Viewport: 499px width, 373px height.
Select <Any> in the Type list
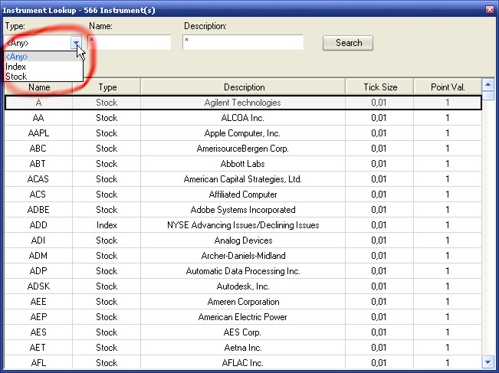[43, 57]
